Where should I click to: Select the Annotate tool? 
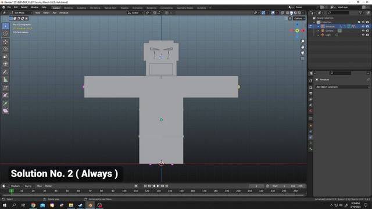point(5,72)
